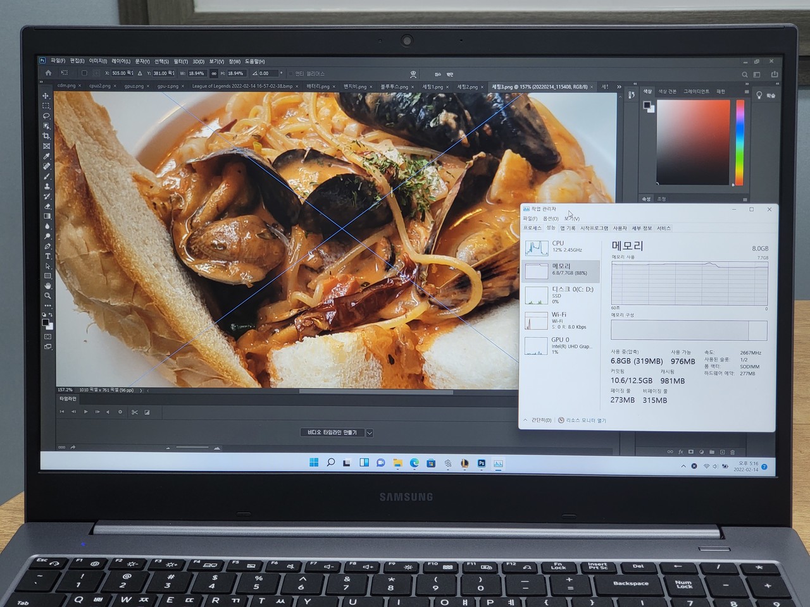810x607 pixels.
Task: Select the Horizontal Type tool
Action: tap(47, 256)
